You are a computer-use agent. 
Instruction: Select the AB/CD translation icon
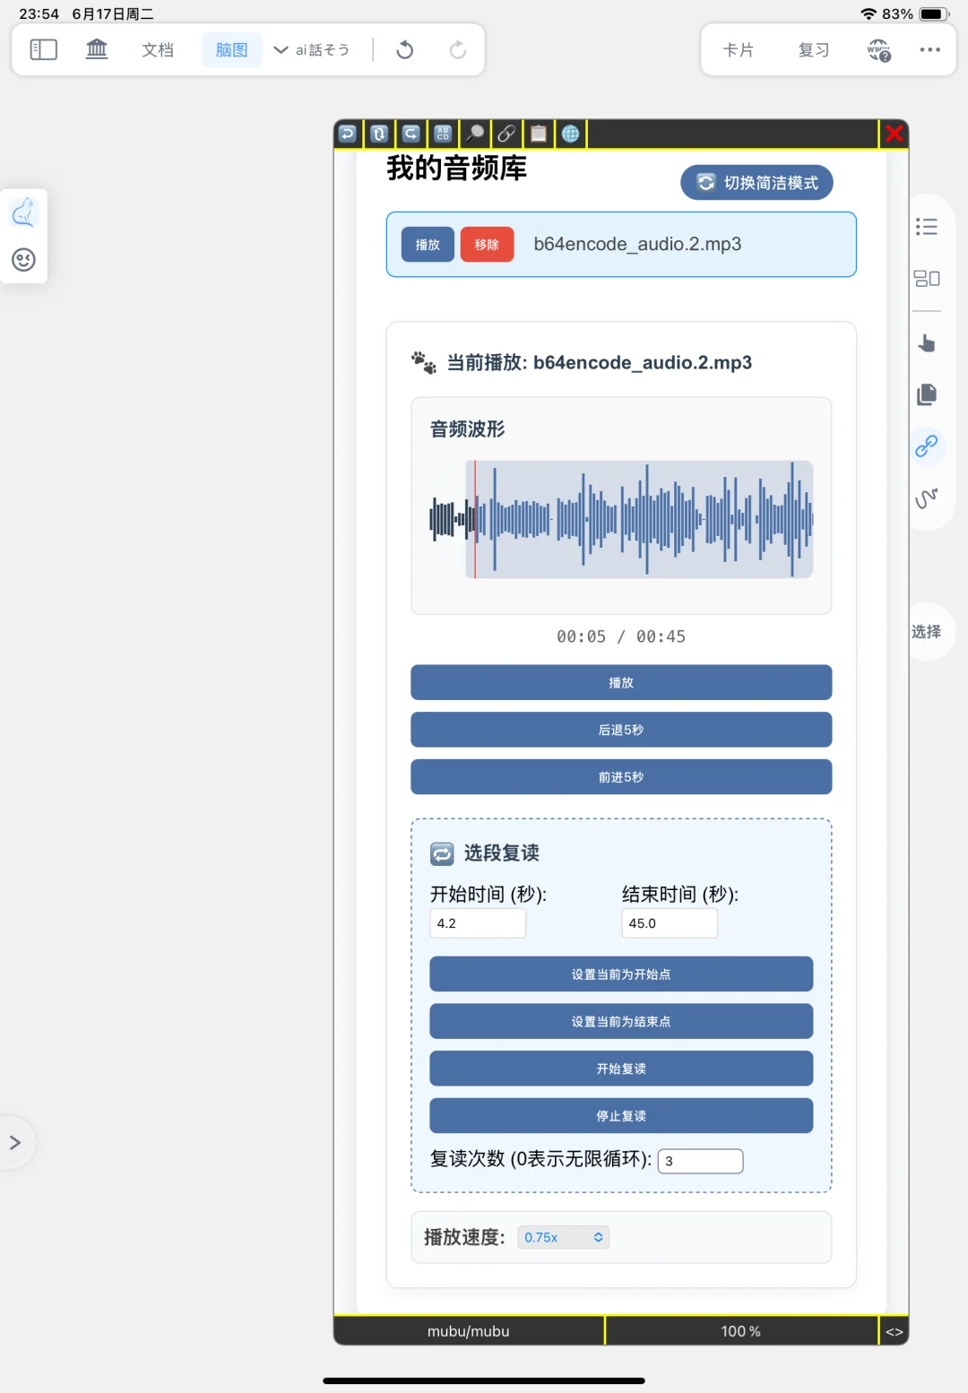coord(443,134)
